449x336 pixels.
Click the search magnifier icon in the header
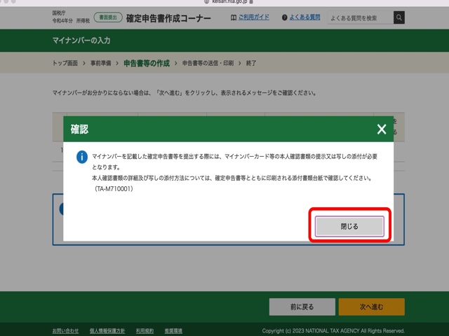tap(398, 17)
